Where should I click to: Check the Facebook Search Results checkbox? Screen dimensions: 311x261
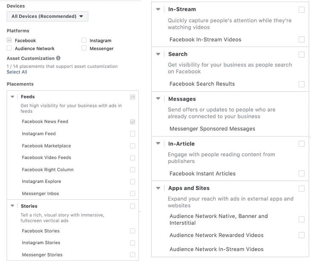[302, 84]
